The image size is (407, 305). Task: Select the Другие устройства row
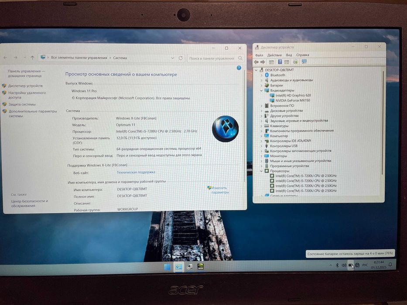coord(284,115)
